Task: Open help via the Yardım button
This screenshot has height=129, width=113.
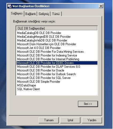Action: pos(92,120)
